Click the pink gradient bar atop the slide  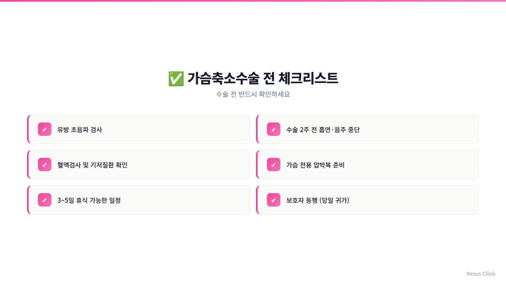click(253, 1)
